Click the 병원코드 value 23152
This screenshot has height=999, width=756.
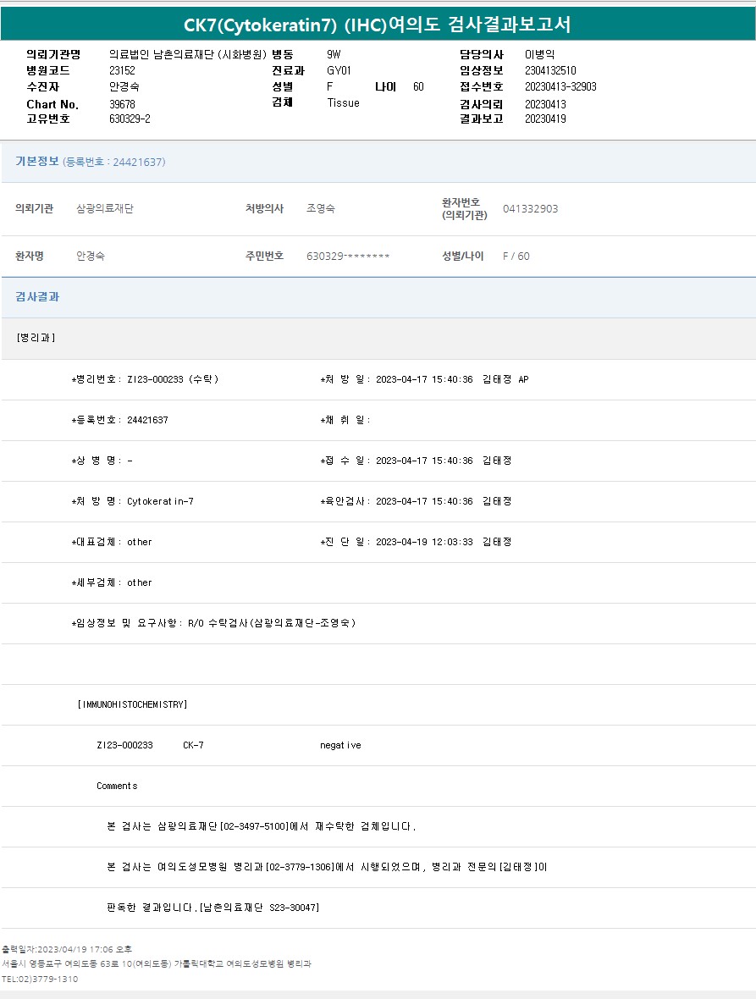(x=122, y=70)
